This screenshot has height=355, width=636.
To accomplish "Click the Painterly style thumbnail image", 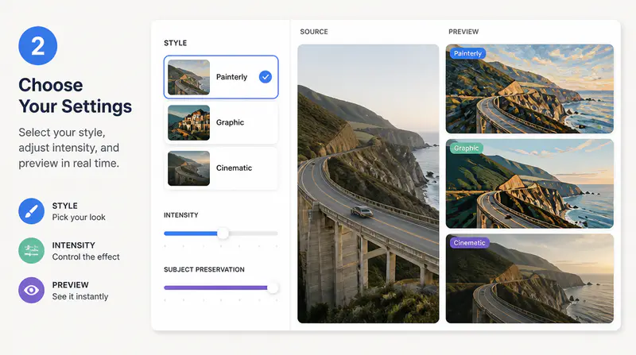I will pos(188,77).
